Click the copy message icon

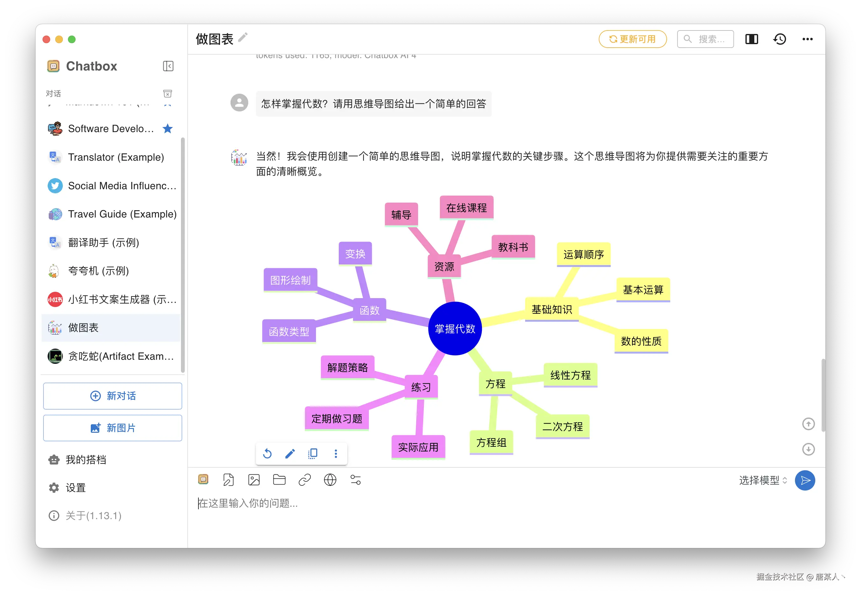click(313, 454)
